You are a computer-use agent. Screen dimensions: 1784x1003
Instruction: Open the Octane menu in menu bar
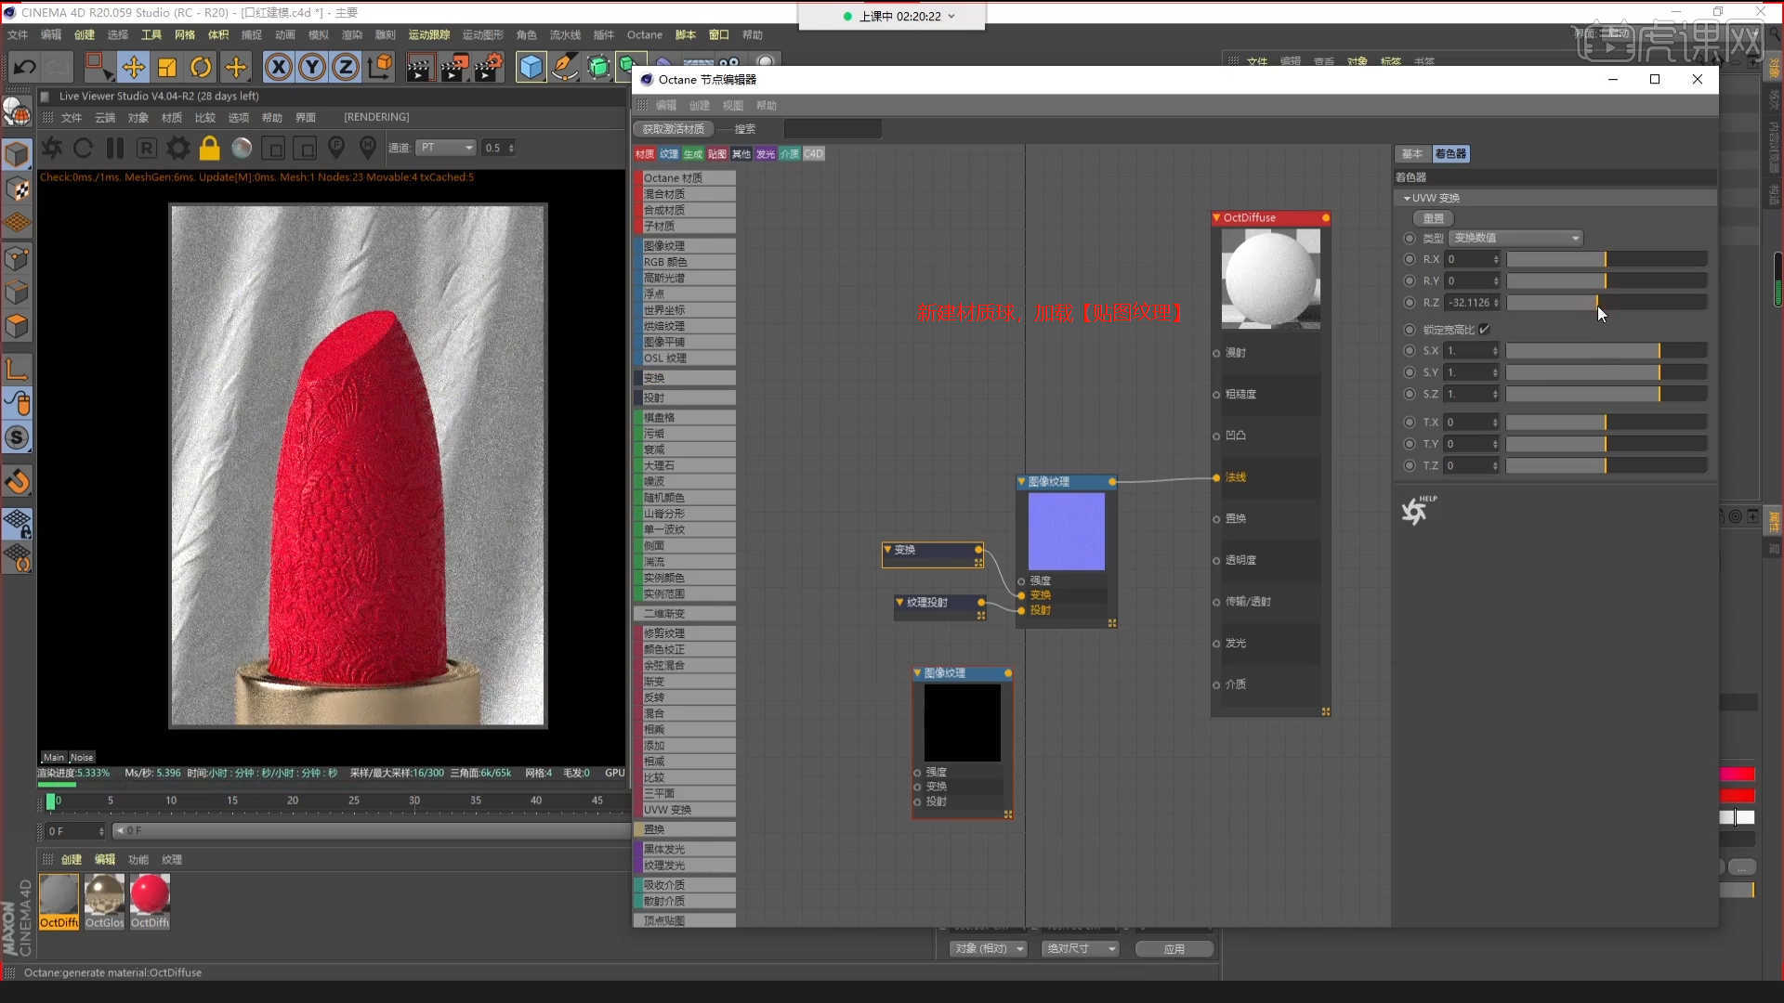click(x=644, y=35)
